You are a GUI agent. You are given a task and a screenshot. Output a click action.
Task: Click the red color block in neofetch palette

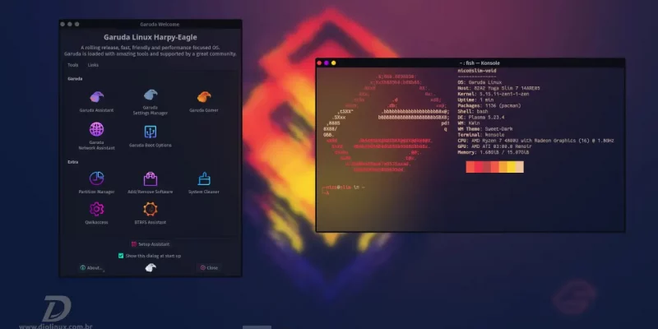pyautogui.click(x=479, y=167)
